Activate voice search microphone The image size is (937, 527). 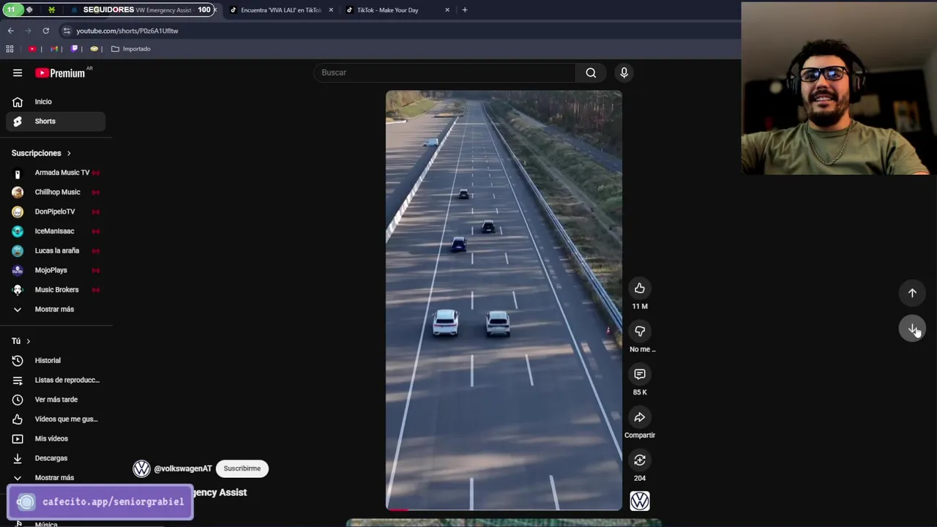point(624,72)
